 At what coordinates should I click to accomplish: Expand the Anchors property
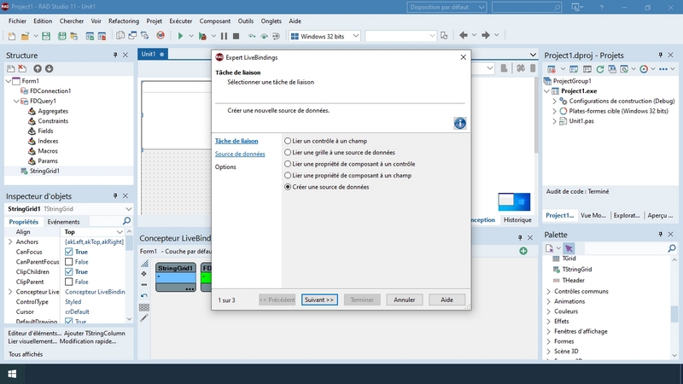10,241
